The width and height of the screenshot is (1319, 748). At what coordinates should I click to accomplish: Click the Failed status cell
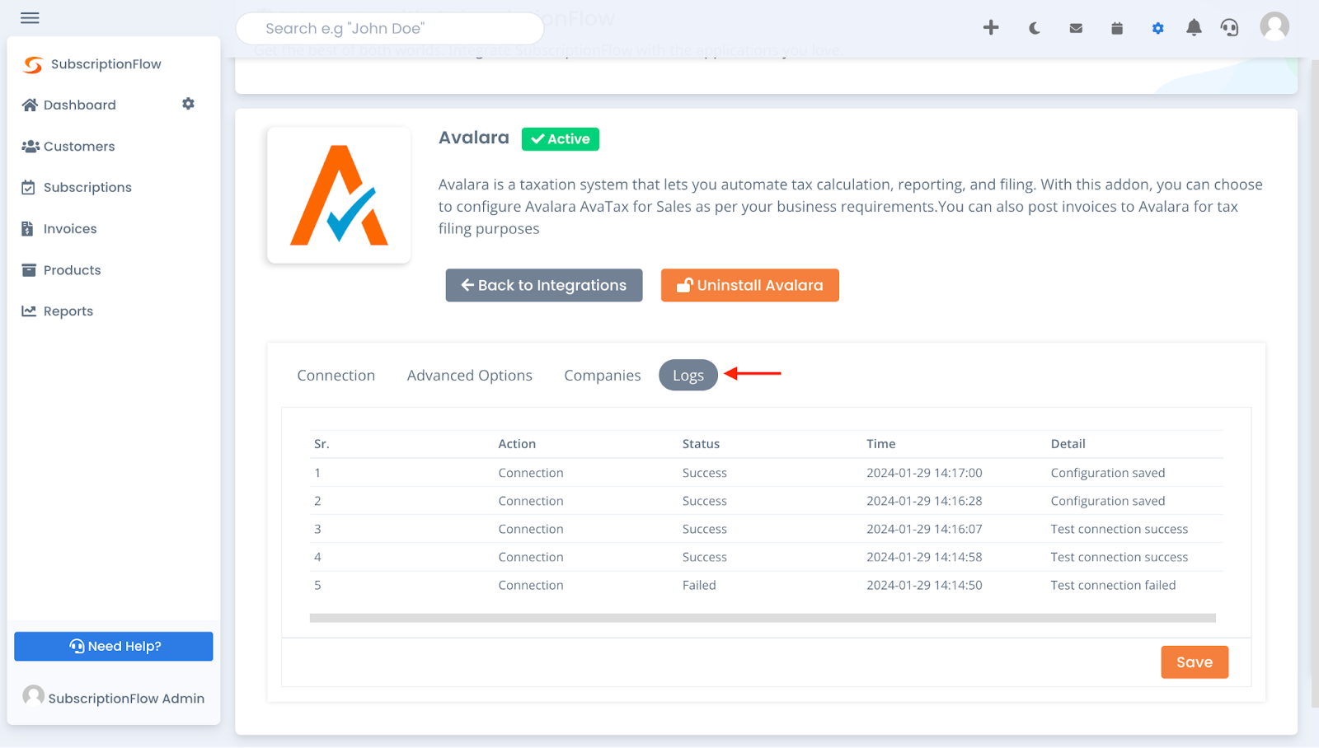tap(699, 585)
